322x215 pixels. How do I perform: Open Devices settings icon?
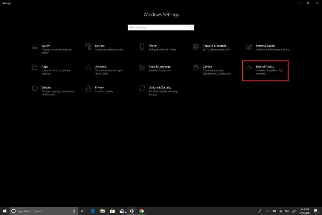(88, 46)
